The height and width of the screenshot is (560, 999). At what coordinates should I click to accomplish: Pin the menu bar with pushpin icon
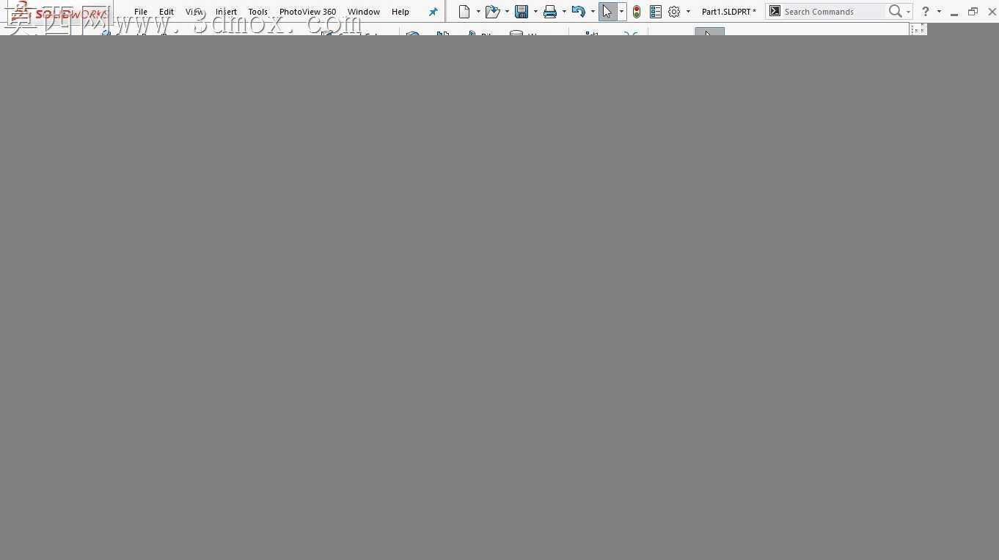433,12
